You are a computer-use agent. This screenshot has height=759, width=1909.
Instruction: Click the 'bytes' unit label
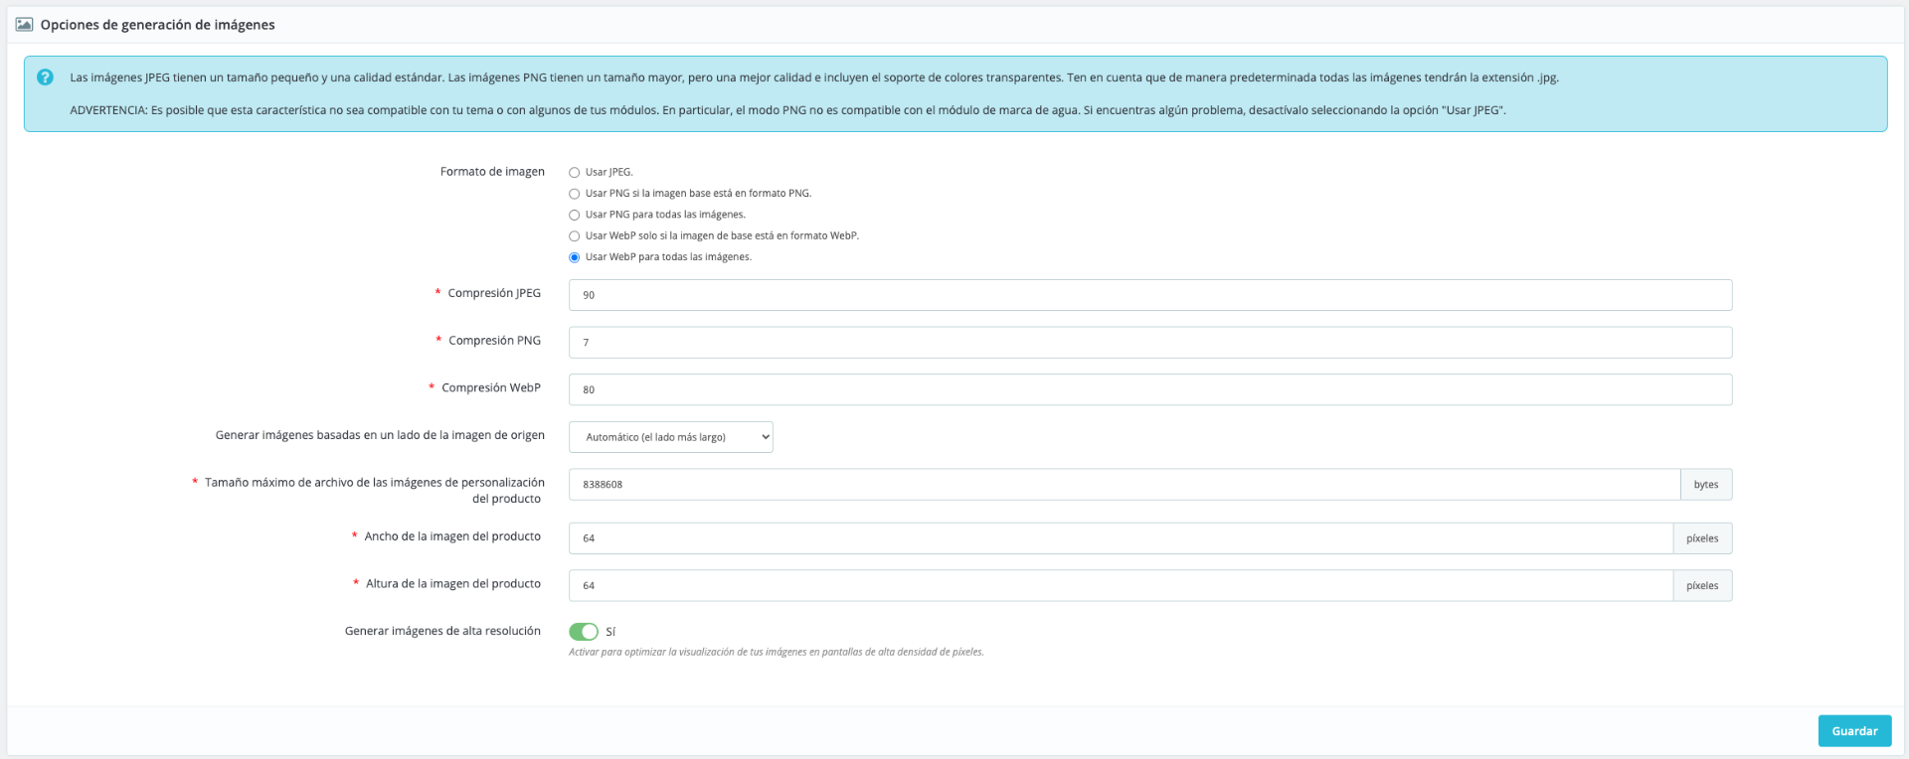click(x=1706, y=485)
